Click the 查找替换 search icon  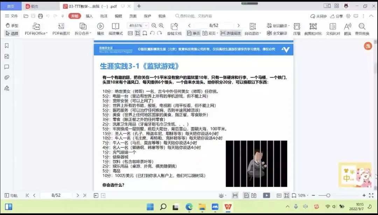(x=362, y=27)
